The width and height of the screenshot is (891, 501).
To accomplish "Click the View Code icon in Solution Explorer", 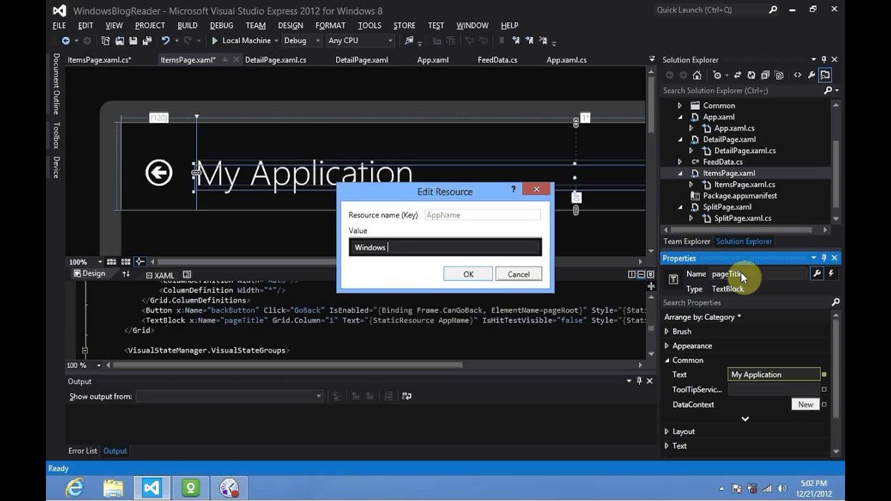I will point(797,75).
